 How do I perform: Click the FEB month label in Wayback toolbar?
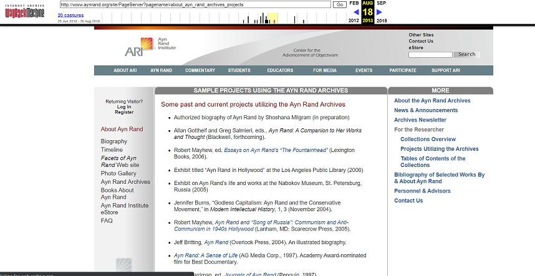(354, 2)
